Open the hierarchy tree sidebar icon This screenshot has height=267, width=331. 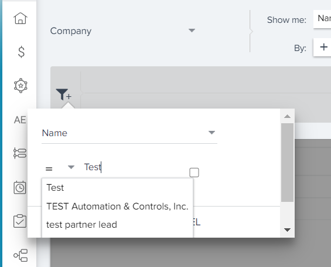click(x=21, y=255)
